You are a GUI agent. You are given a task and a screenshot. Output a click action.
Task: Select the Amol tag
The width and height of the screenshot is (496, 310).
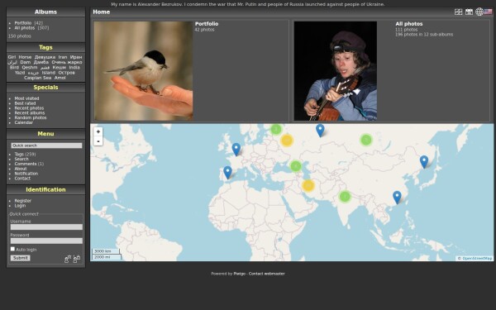[x=60, y=78]
